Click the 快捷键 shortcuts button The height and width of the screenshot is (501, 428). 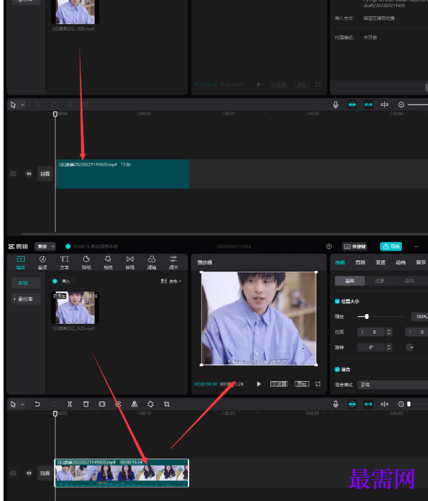point(355,246)
